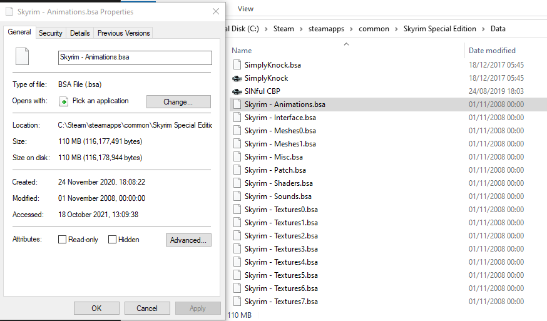Open the Details tab

[80, 33]
